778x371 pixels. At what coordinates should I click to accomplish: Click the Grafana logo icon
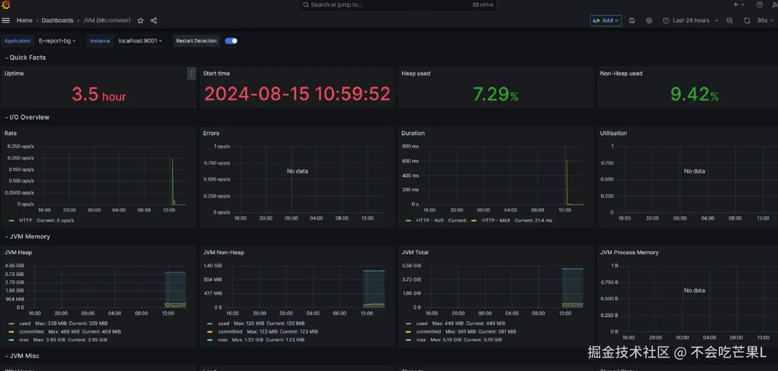click(6, 5)
